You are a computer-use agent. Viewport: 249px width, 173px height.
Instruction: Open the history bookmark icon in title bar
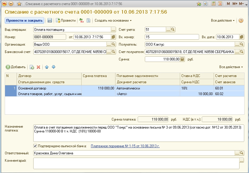(x=205, y=4)
